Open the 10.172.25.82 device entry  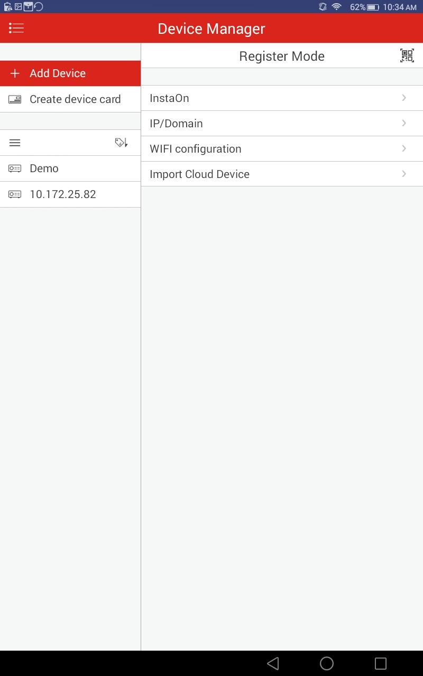70,194
